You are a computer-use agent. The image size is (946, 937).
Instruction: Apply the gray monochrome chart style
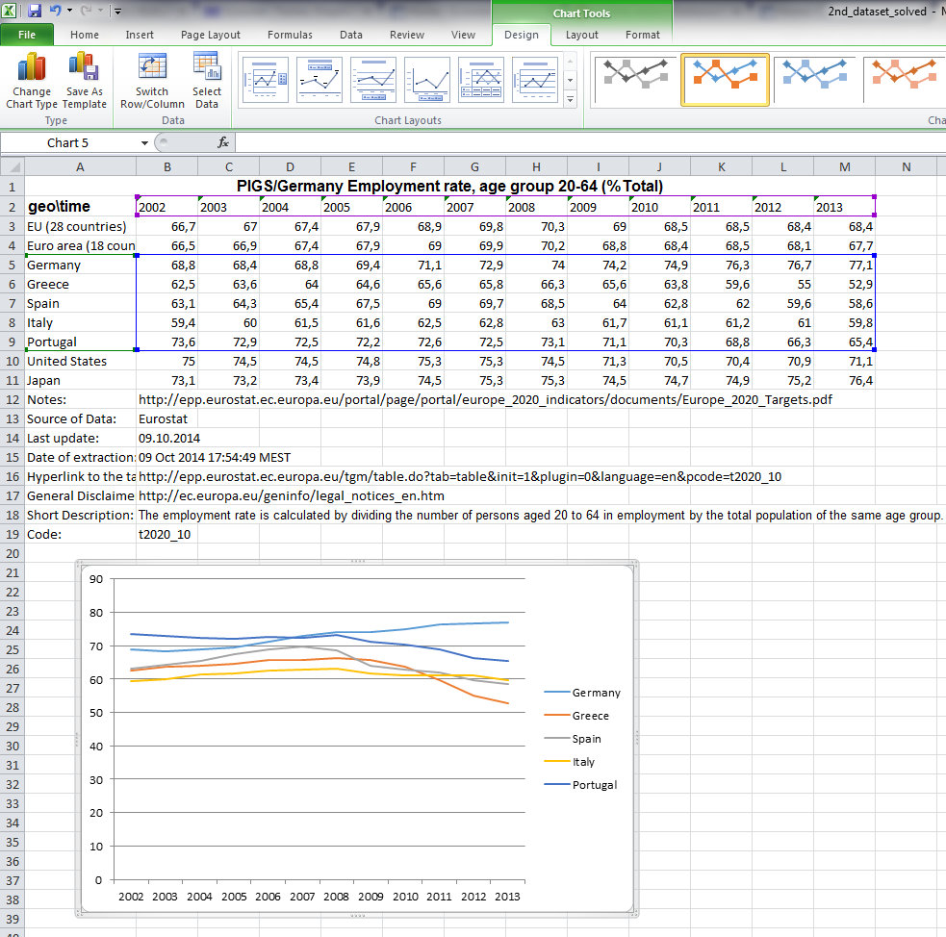point(635,80)
